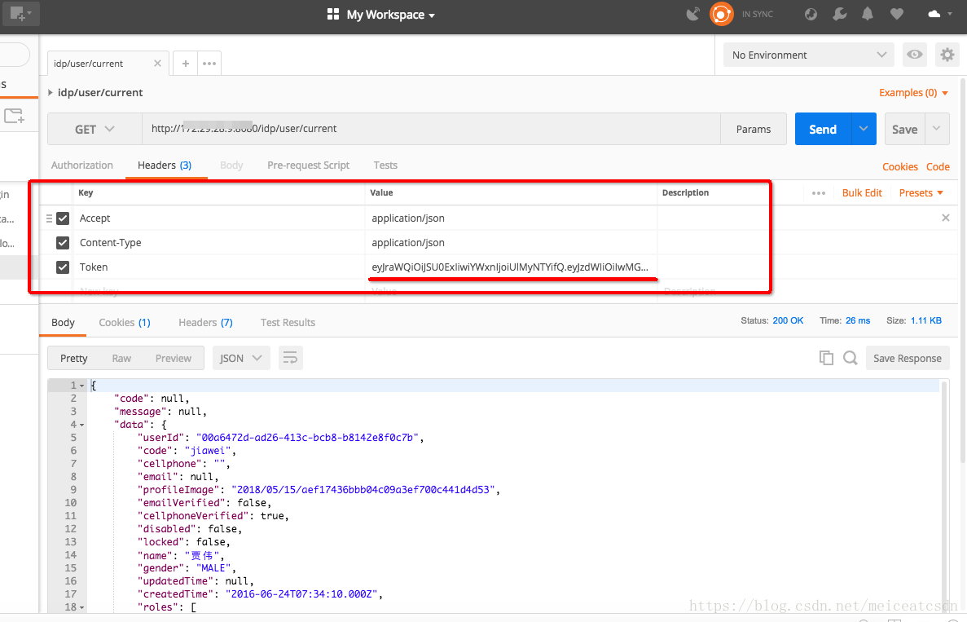Collapse the "roles" fold arrow on line 18
The width and height of the screenshot is (967, 622).
click(x=81, y=607)
